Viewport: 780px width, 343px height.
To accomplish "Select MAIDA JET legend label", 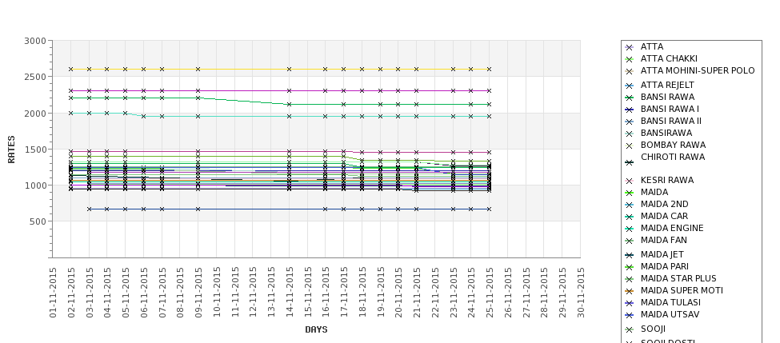I will pos(662,254).
